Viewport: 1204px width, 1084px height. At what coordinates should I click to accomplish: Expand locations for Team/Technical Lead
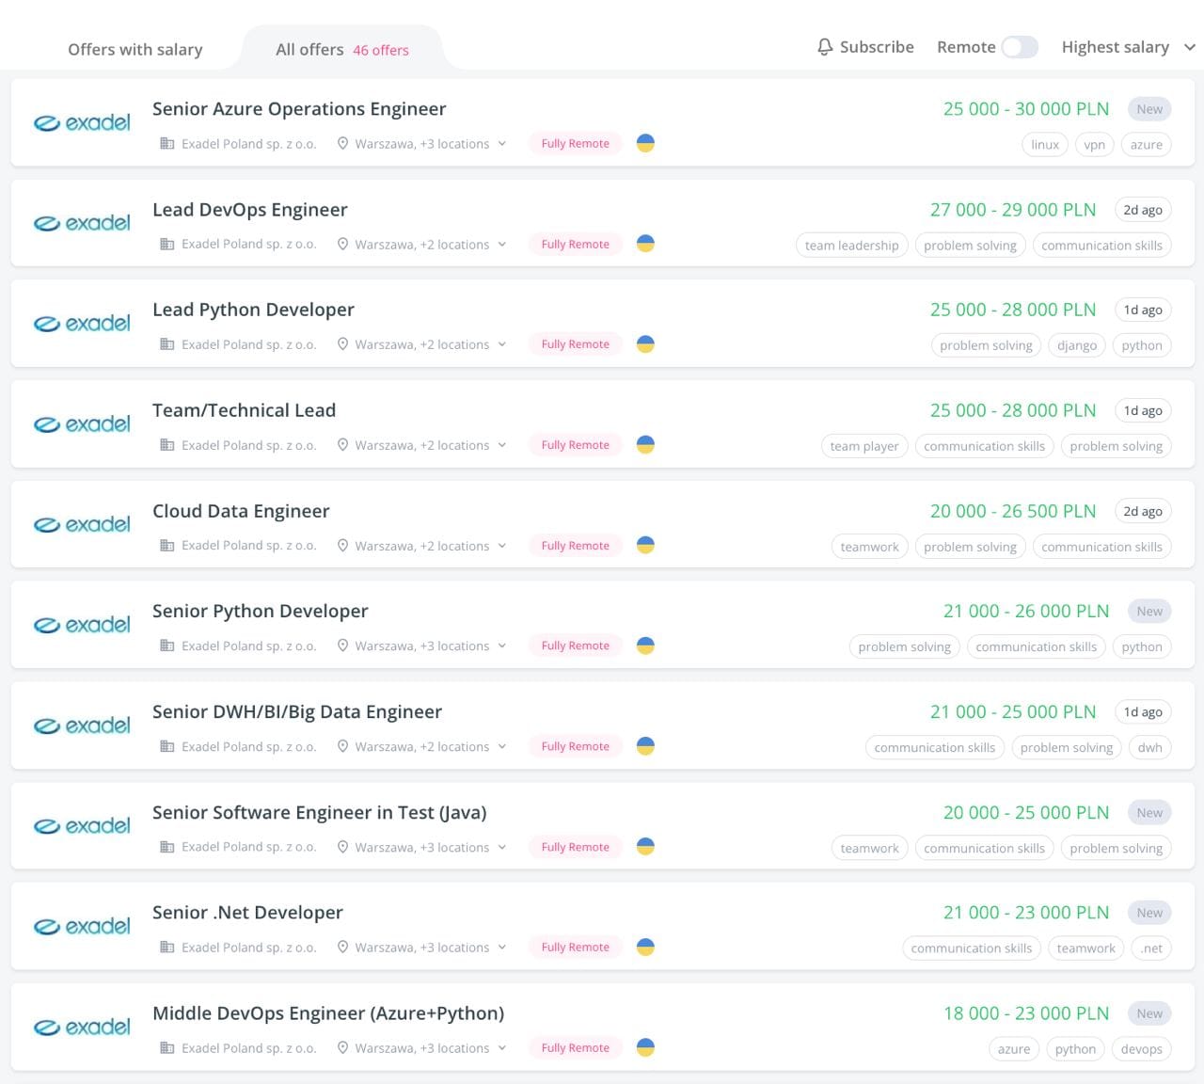[x=502, y=445]
